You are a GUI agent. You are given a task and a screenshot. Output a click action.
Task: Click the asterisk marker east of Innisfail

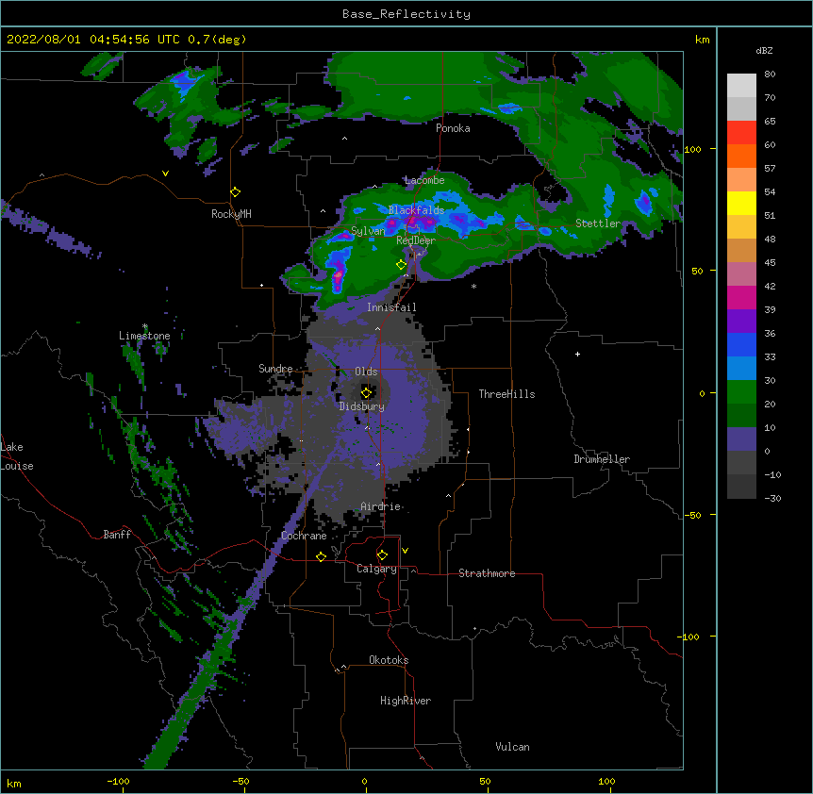[x=473, y=286]
